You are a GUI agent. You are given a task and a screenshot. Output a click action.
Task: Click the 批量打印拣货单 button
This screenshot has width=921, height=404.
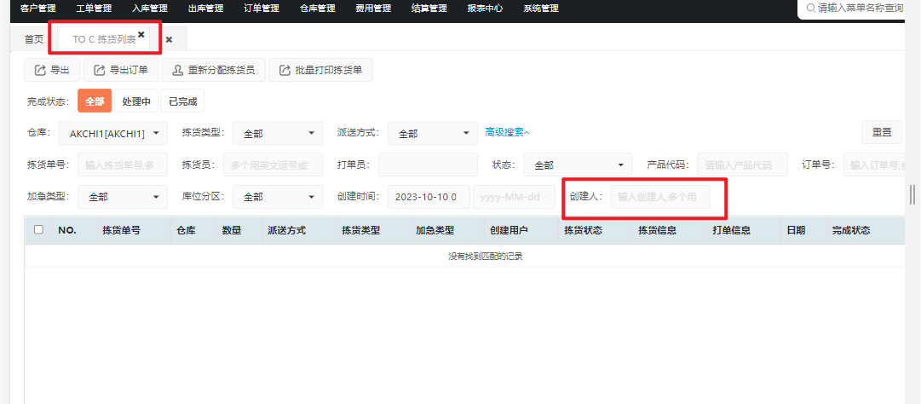pos(320,71)
